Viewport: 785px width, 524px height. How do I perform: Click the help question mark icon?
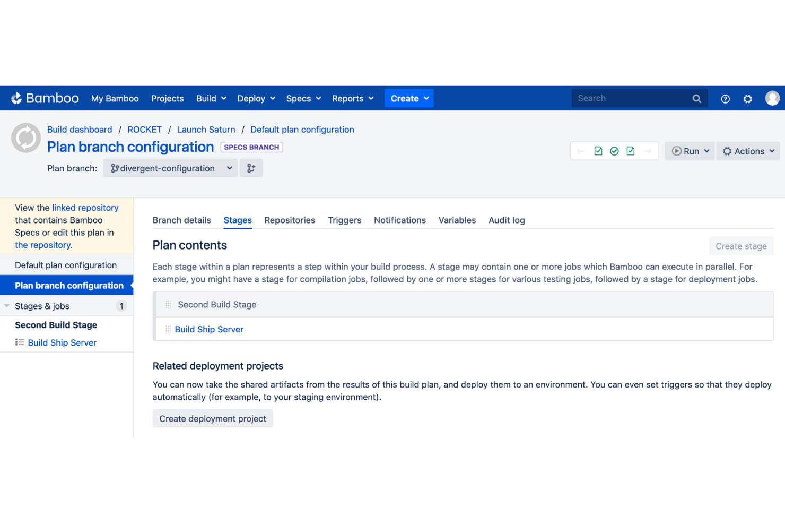point(725,98)
